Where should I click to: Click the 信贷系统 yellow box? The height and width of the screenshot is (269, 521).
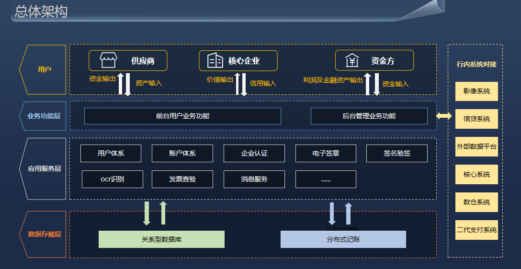pos(476,119)
